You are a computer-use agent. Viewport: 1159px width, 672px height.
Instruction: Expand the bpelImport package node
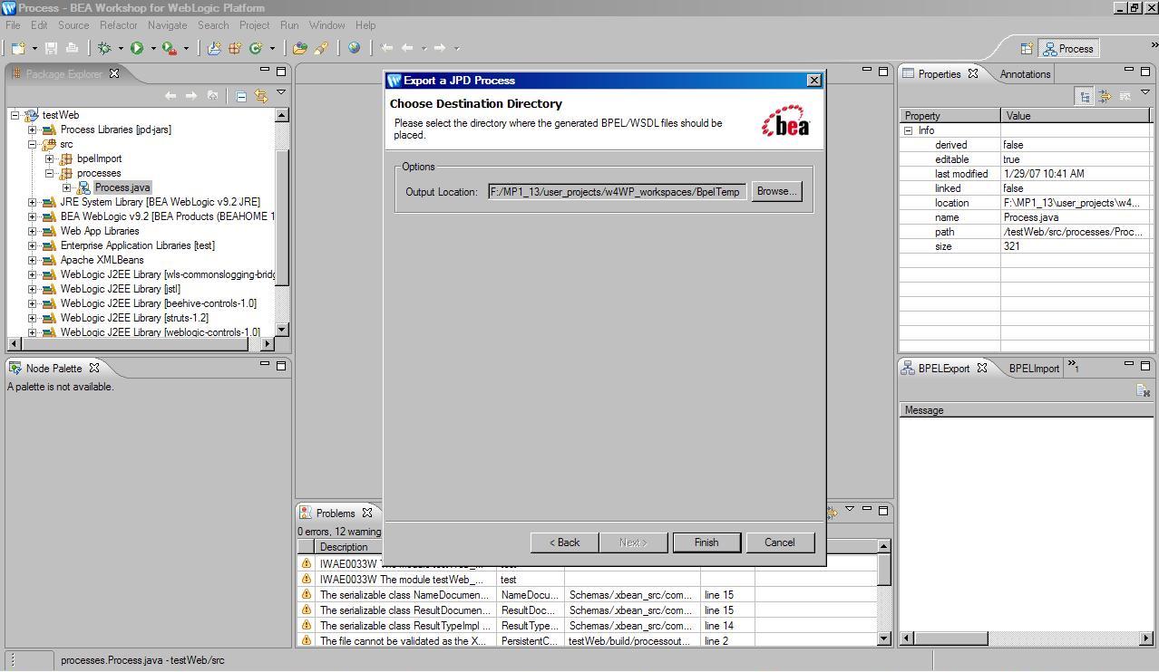(x=50, y=158)
